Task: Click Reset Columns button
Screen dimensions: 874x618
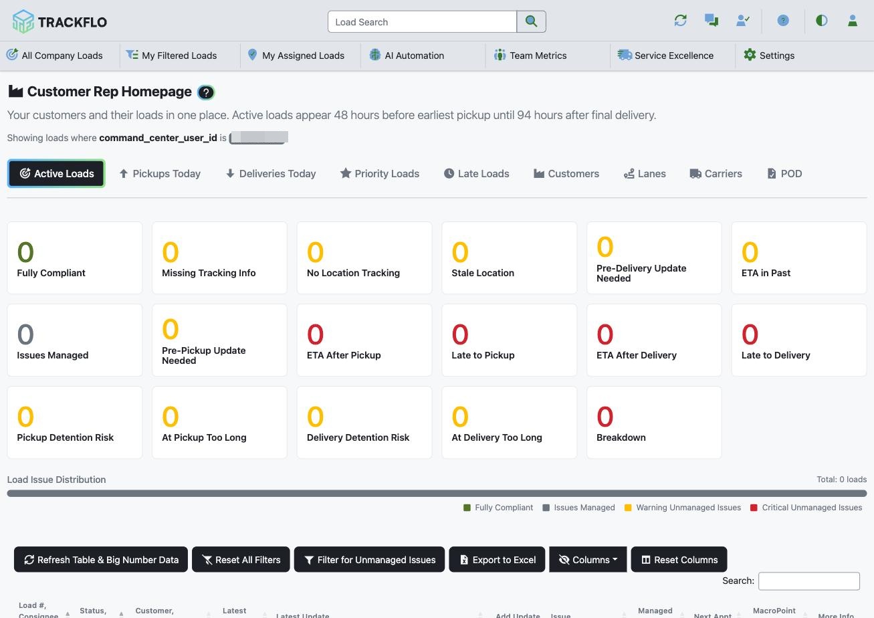Action: click(x=679, y=559)
